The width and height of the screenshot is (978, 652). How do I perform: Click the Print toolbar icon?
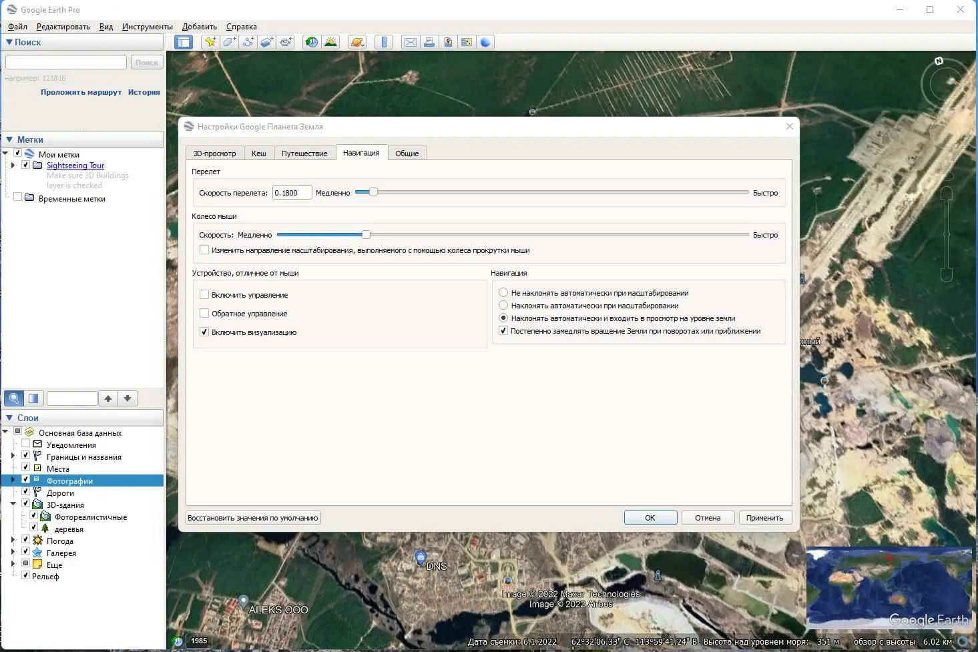[429, 42]
